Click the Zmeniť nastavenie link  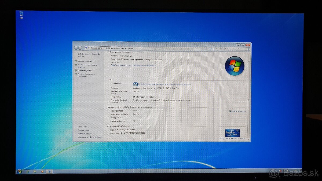tap(238, 111)
